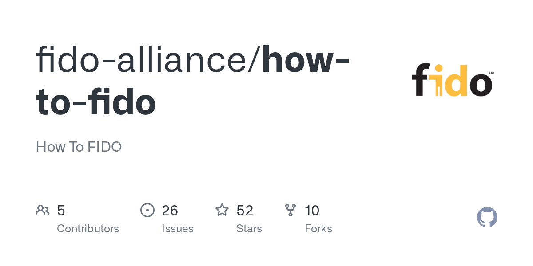
Task: Click the bold 'how-' title text
Action: (306, 59)
